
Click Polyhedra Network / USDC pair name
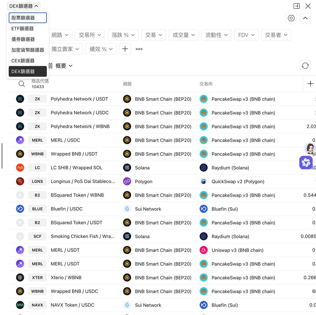point(80,113)
